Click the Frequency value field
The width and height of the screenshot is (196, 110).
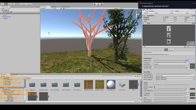click(187, 62)
